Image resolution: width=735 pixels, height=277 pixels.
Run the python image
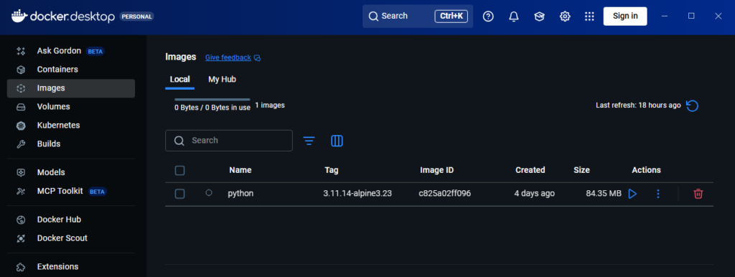pyautogui.click(x=632, y=194)
